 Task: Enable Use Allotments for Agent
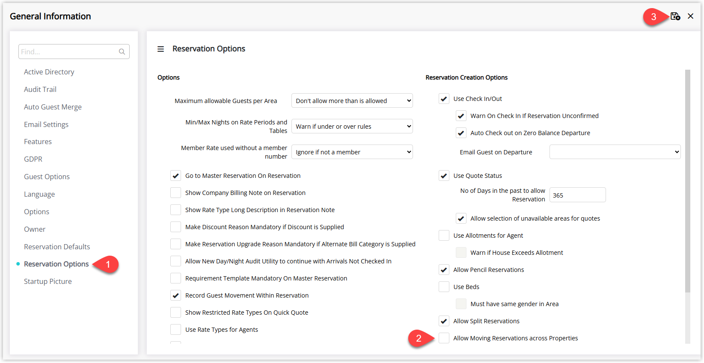coord(444,236)
